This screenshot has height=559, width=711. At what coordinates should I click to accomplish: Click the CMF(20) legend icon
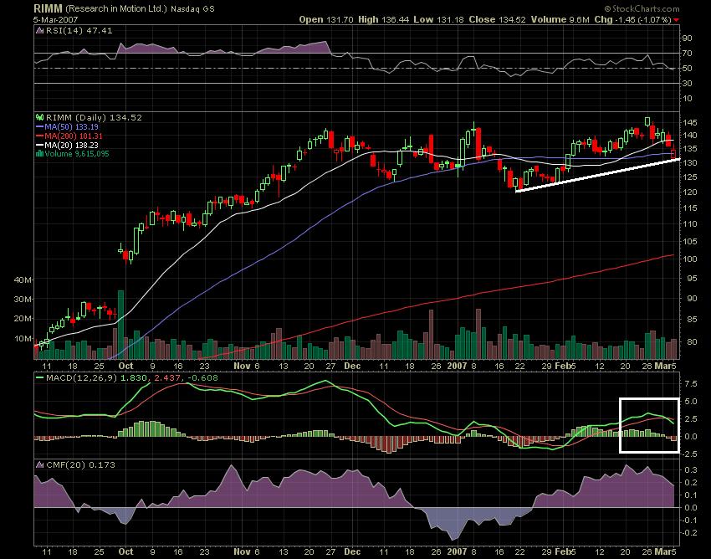click(39, 465)
